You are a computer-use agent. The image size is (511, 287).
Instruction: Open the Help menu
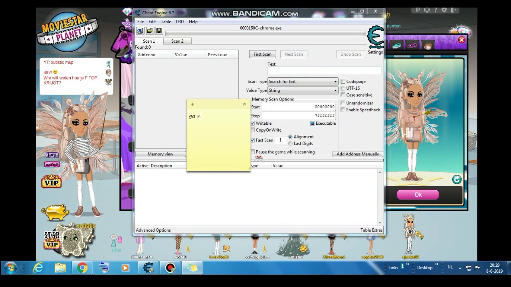pyautogui.click(x=193, y=22)
